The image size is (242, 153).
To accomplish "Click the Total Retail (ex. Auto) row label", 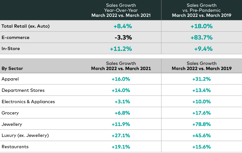I will [x=25, y=26].
